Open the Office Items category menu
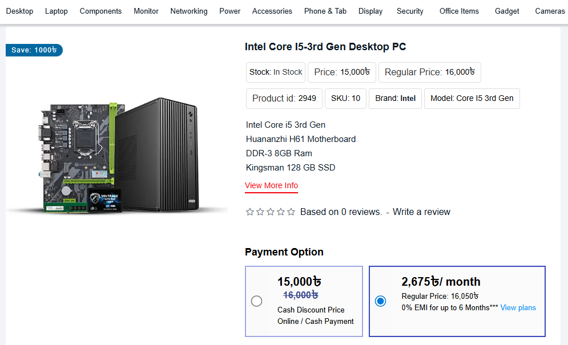The width and height of the screenshot is (568, 345). (459, 11)
